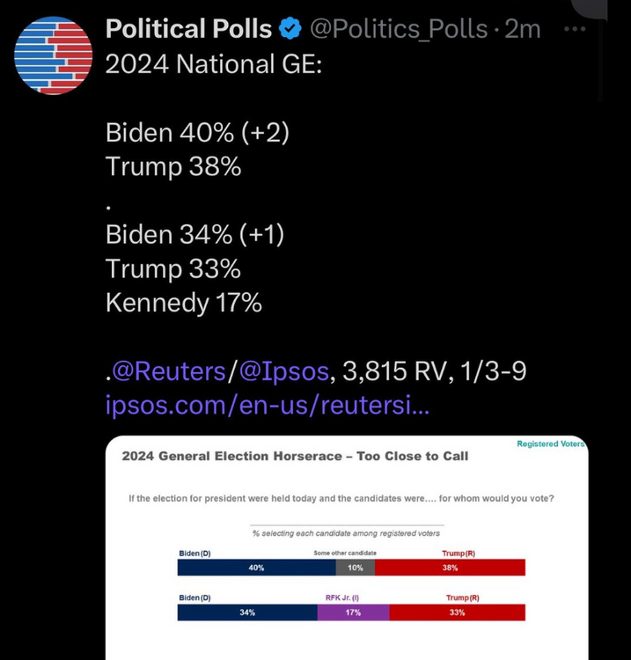Click the purple RFK Jr. 17% bar

point(353,612)
